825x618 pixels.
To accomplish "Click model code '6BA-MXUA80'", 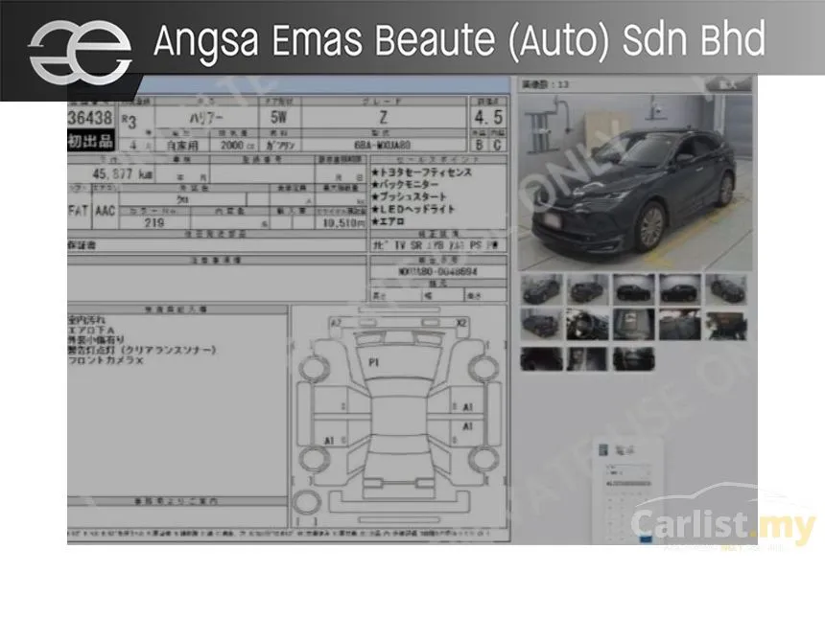I will coord(382,145).
